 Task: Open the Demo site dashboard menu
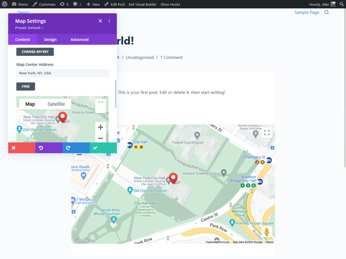click(x=20, y=4)
